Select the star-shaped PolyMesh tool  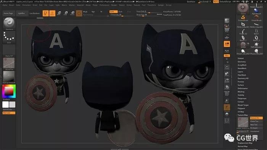coord(256,45)
